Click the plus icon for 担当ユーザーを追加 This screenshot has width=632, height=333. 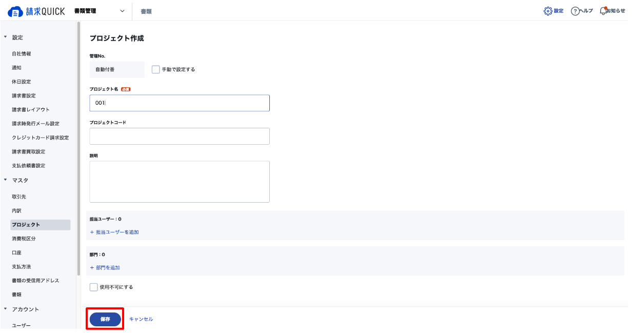coord(92,232)
